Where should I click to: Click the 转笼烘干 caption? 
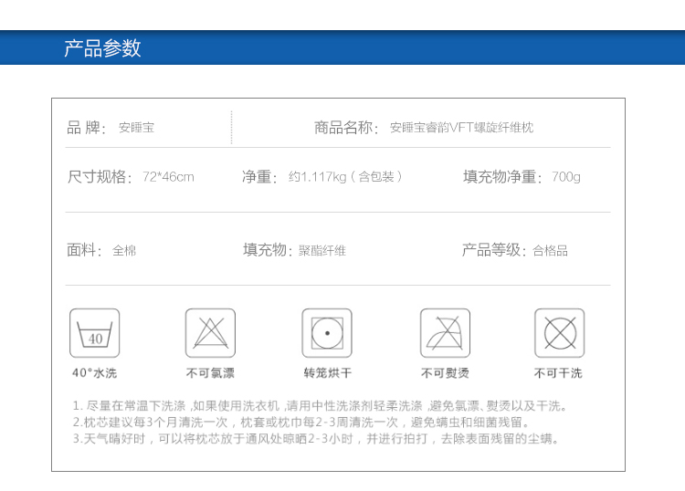[328, 373]
